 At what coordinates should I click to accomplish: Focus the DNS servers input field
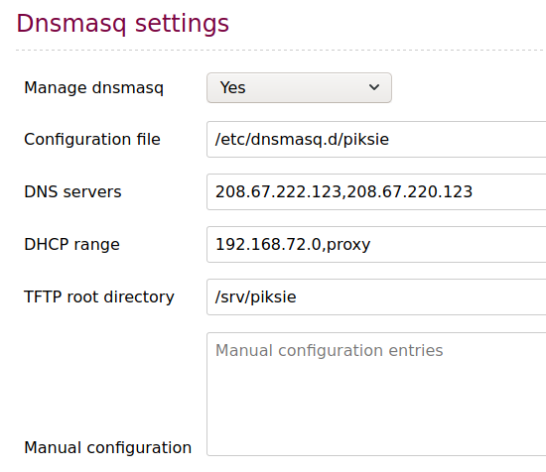376,191
